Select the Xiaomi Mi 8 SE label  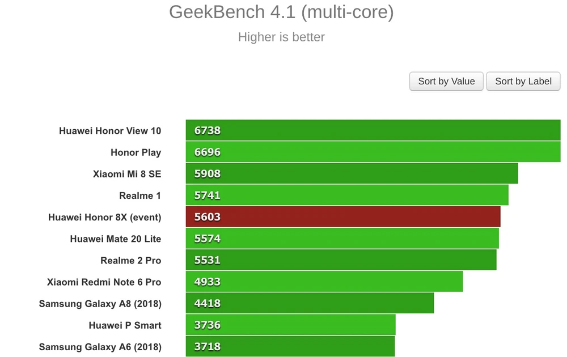(127, 174)
